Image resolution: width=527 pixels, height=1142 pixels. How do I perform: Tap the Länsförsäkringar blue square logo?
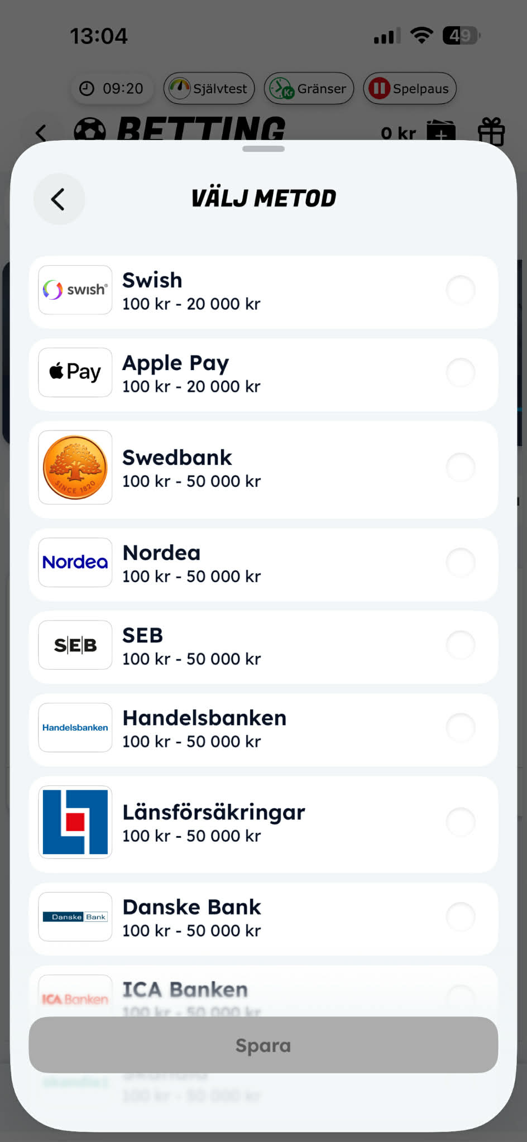click(x=75, y=822)
